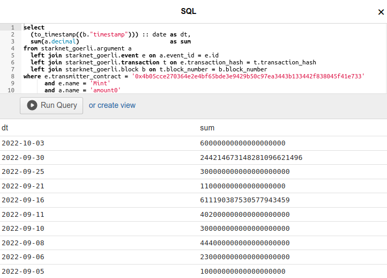Screen dimensions: 387x278
Task: Select sum value 402000000000000000000
Action: 244,214
